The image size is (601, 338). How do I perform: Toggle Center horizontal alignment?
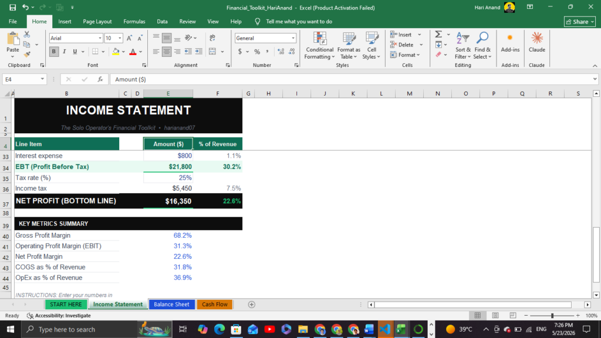pyautogui.click(x=166, y=52)
